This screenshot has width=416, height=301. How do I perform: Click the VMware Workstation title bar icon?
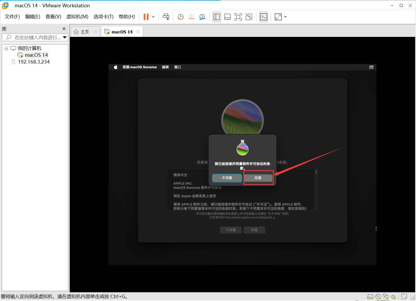(x=5, y=5)
